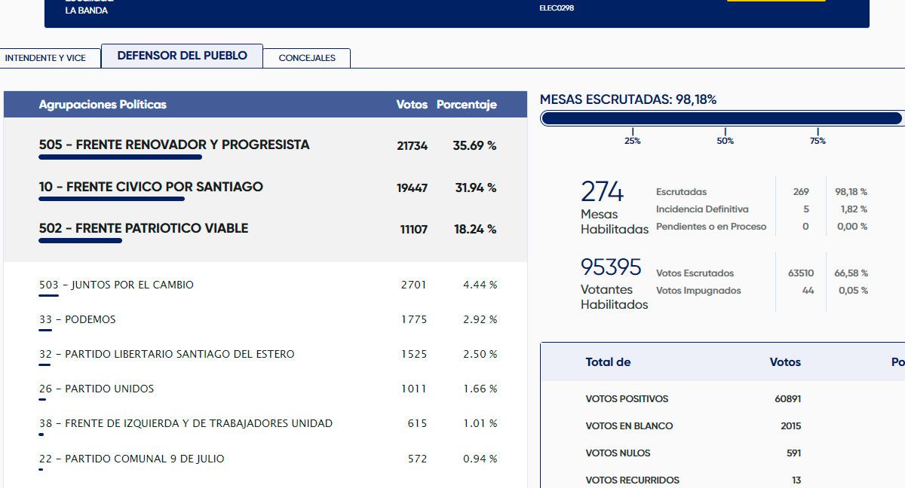Switch to the Intendente y Vice tab
This screenshot has width=905, height=488.
click(x=45, y=58)
